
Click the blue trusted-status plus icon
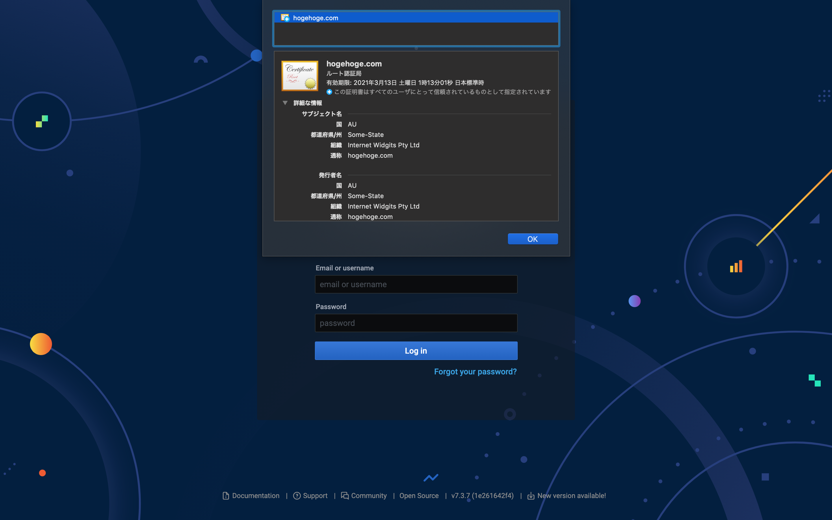tap(329, 92)
